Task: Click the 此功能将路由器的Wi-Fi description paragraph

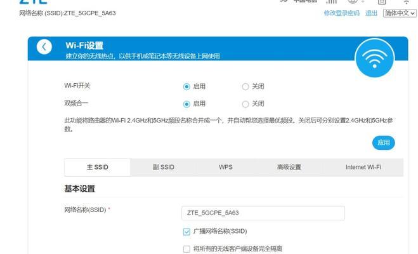Action: point(228,124)
